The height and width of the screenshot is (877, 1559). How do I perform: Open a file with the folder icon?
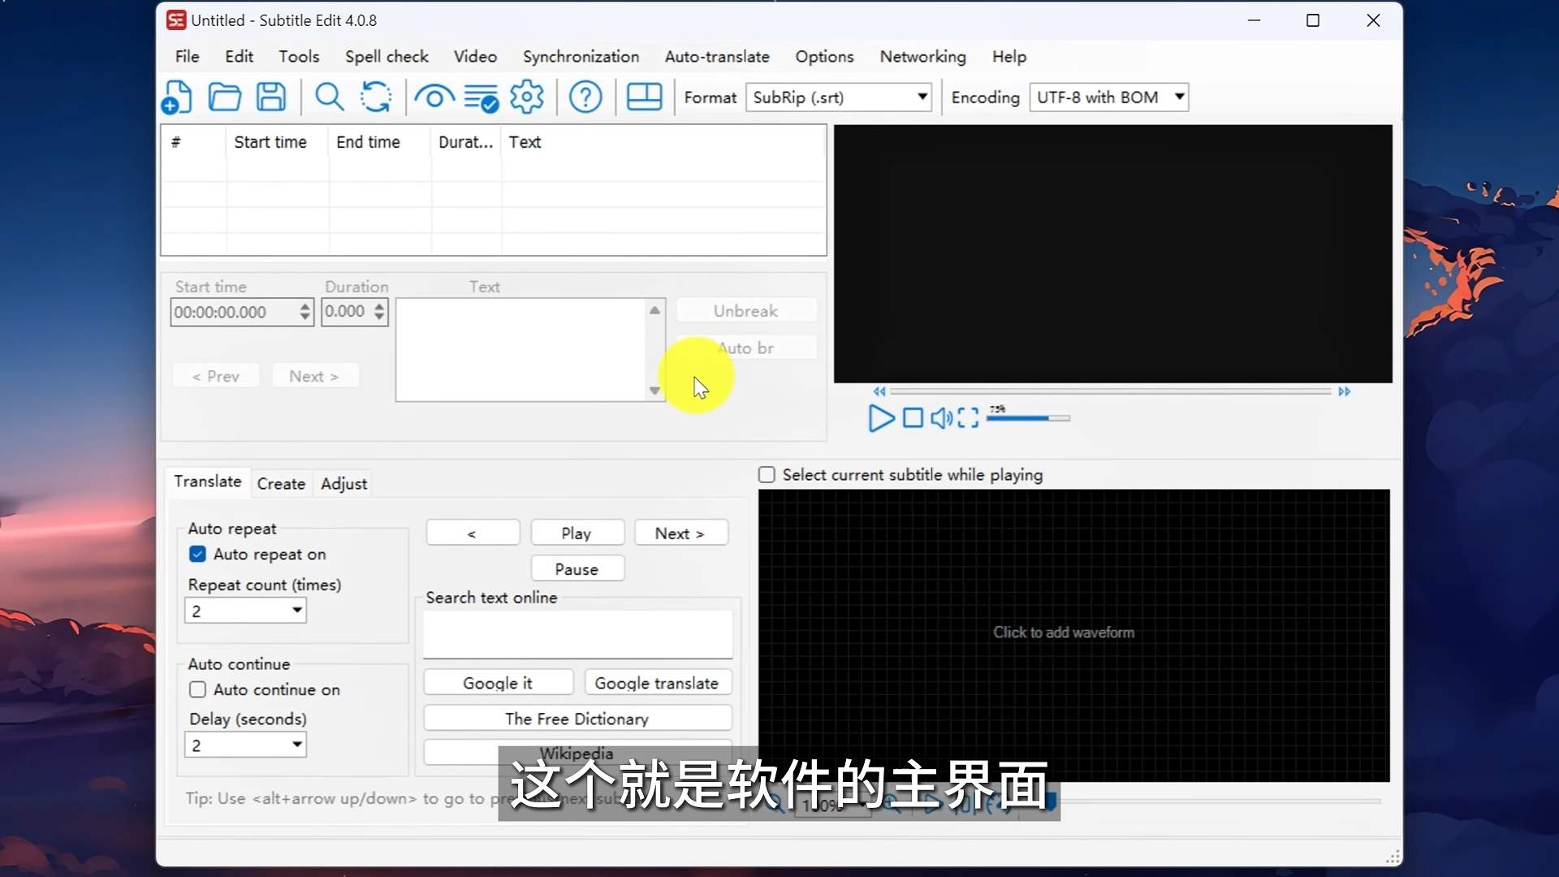224,97
